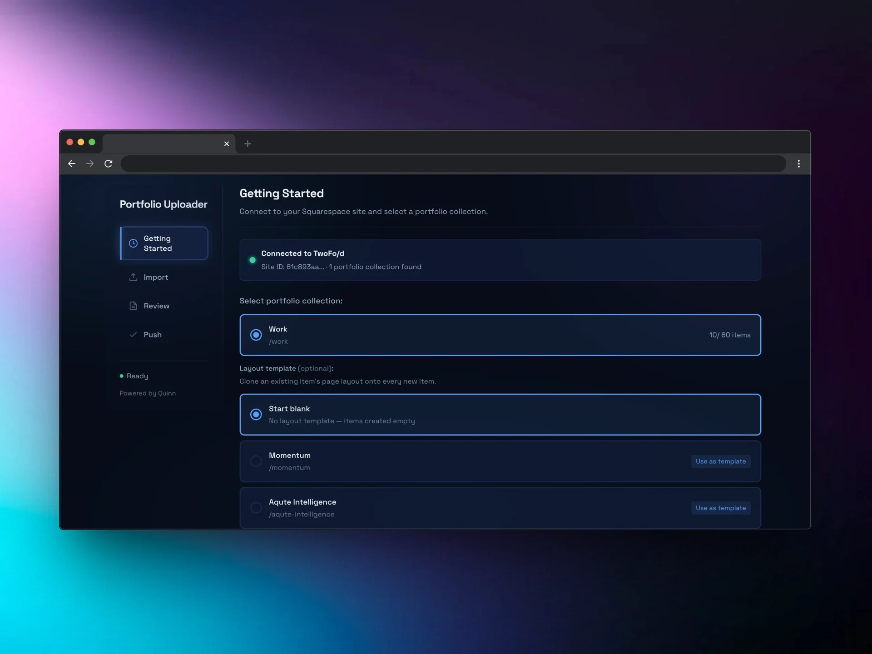Screen dimensions: 872x654
Task: Open the Push step in sidebar
Action: [153, 335]
